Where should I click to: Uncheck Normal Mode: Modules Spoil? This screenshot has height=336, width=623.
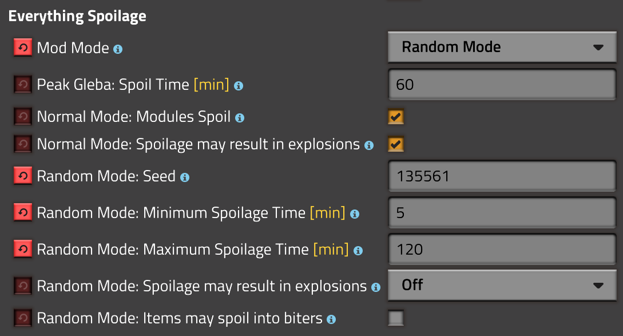[395, 116]
